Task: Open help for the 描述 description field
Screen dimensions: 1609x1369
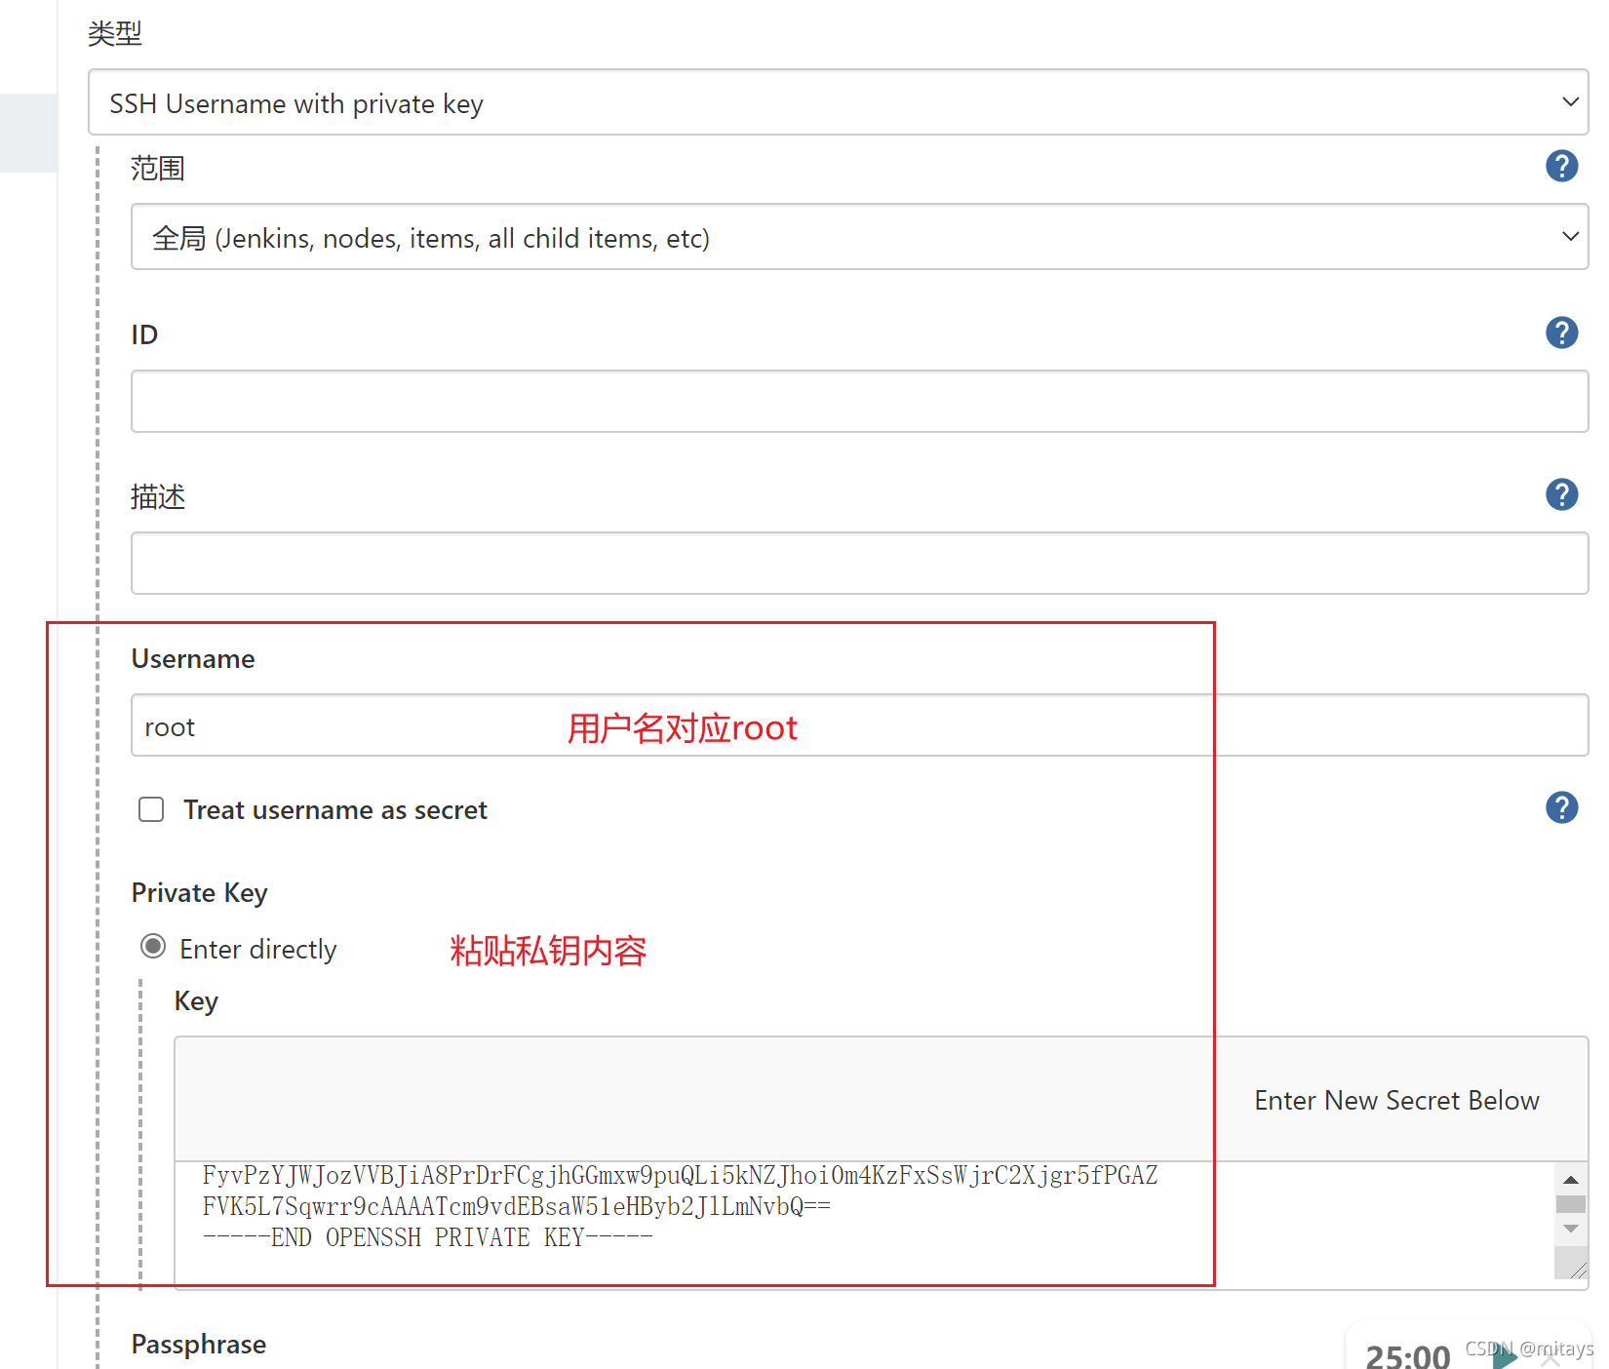Action: click(1561, 495)
